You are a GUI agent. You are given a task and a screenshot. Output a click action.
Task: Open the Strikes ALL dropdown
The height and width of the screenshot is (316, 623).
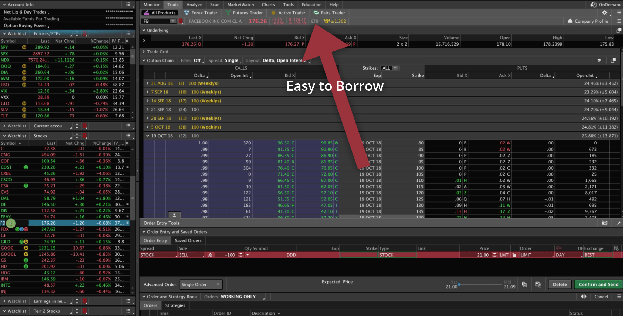click(x=390, y=68)
